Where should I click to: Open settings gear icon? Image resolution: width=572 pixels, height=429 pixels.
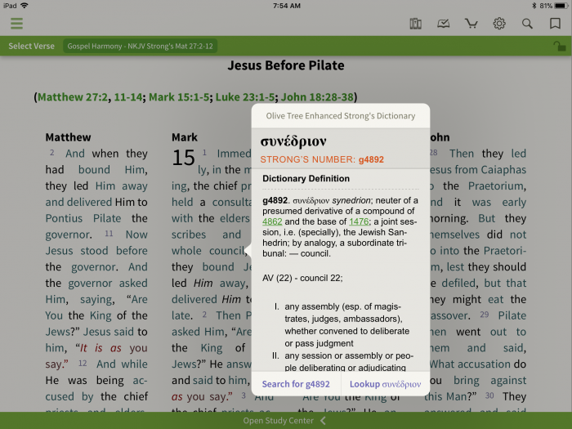coord(499,24)
